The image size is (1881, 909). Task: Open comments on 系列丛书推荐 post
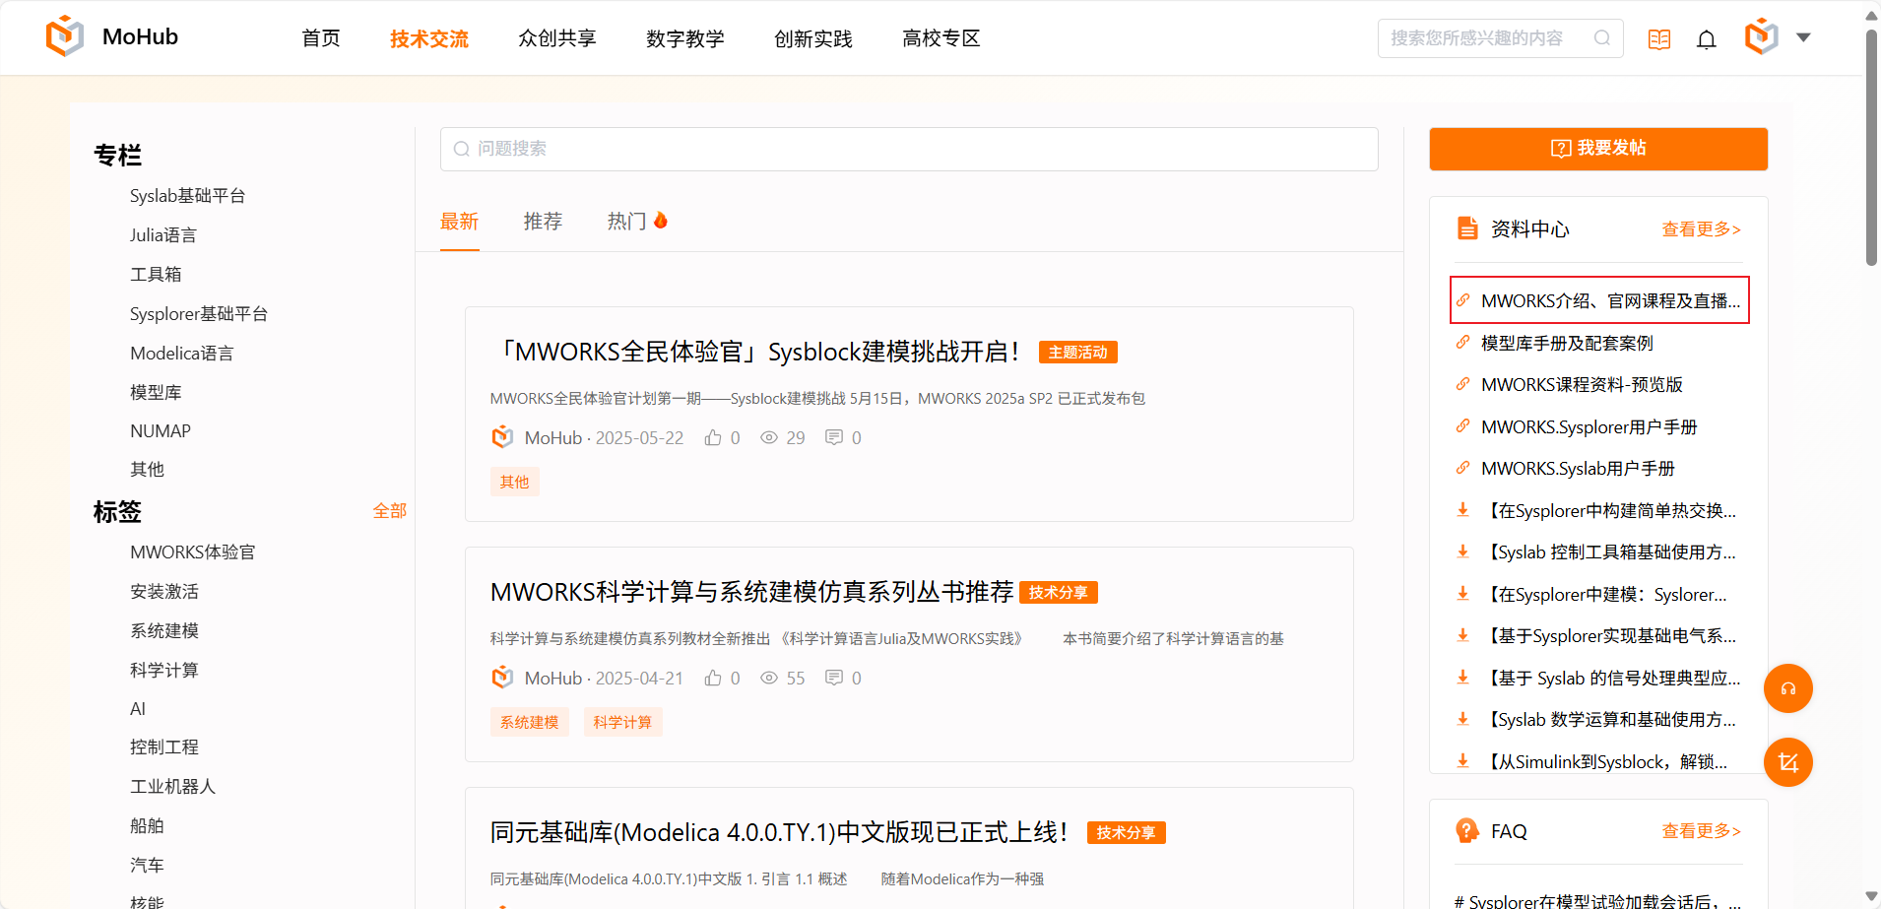point(834,678)
